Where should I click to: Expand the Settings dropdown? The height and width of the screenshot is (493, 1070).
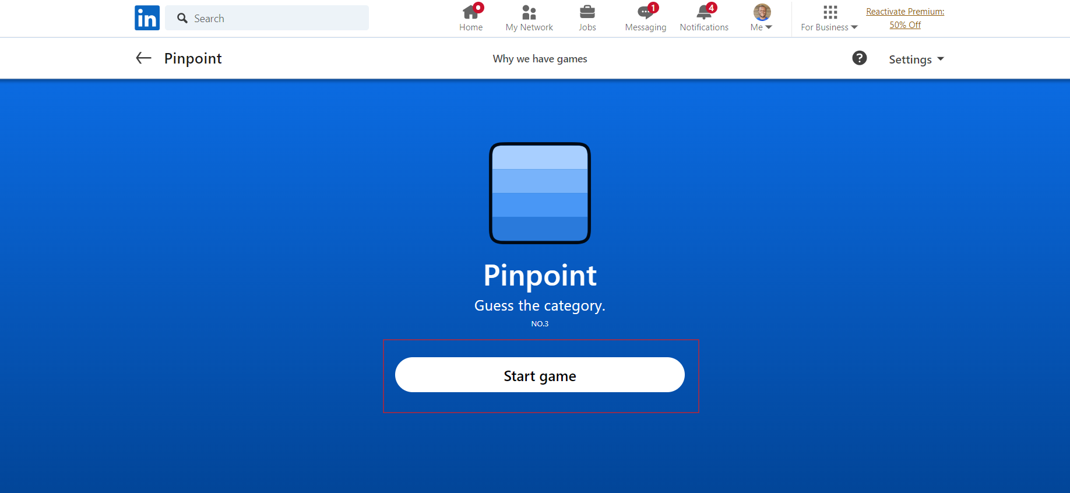(916, 59)
